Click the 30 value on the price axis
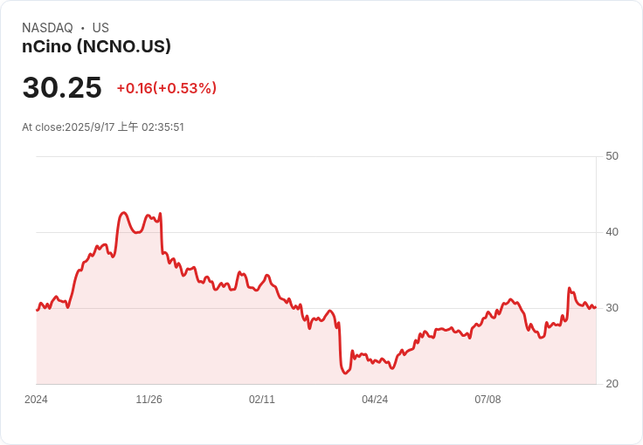Image resolution: width=643 pixels, height=445 pixels. (x=612, y=308)
